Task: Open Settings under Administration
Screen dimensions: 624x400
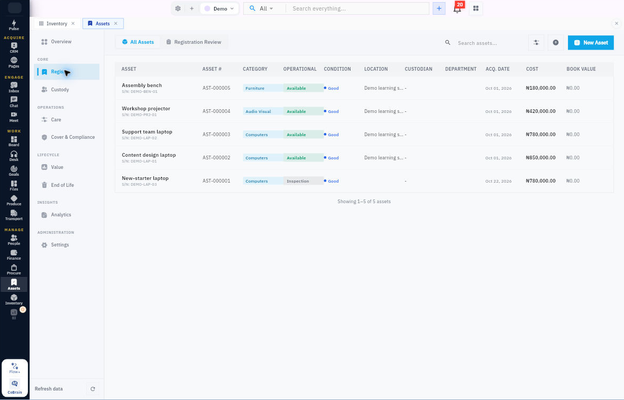Action: [x=67, y=245]
